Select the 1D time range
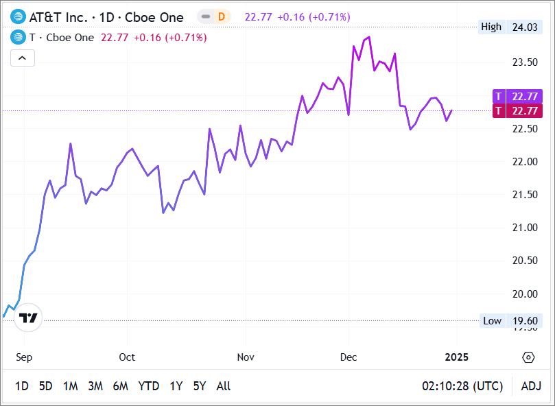Image resolution: width=555 pixels, height=406 pixels. (x=22, y=385)
